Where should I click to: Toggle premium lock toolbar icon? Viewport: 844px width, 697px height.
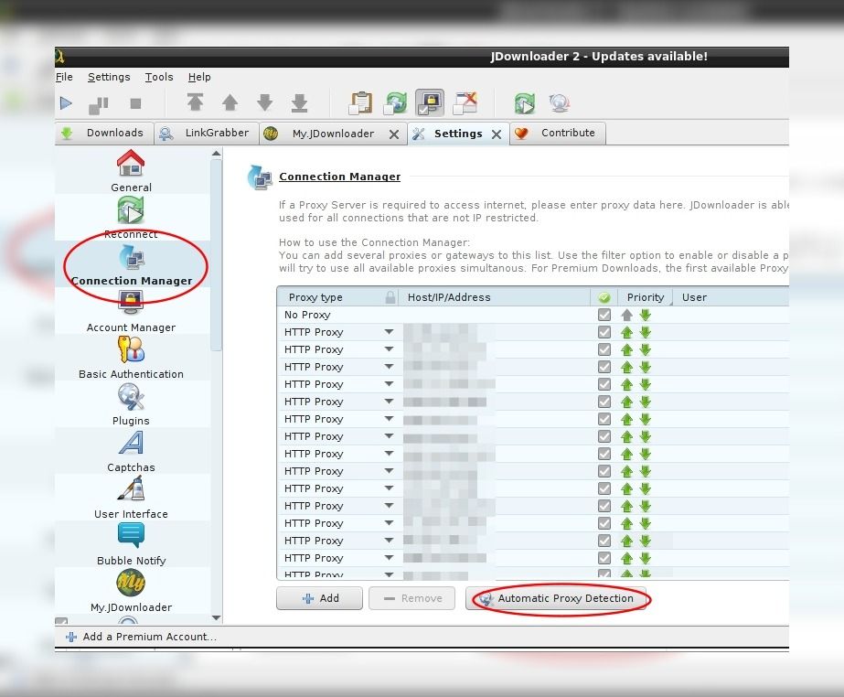coord(430,102)
